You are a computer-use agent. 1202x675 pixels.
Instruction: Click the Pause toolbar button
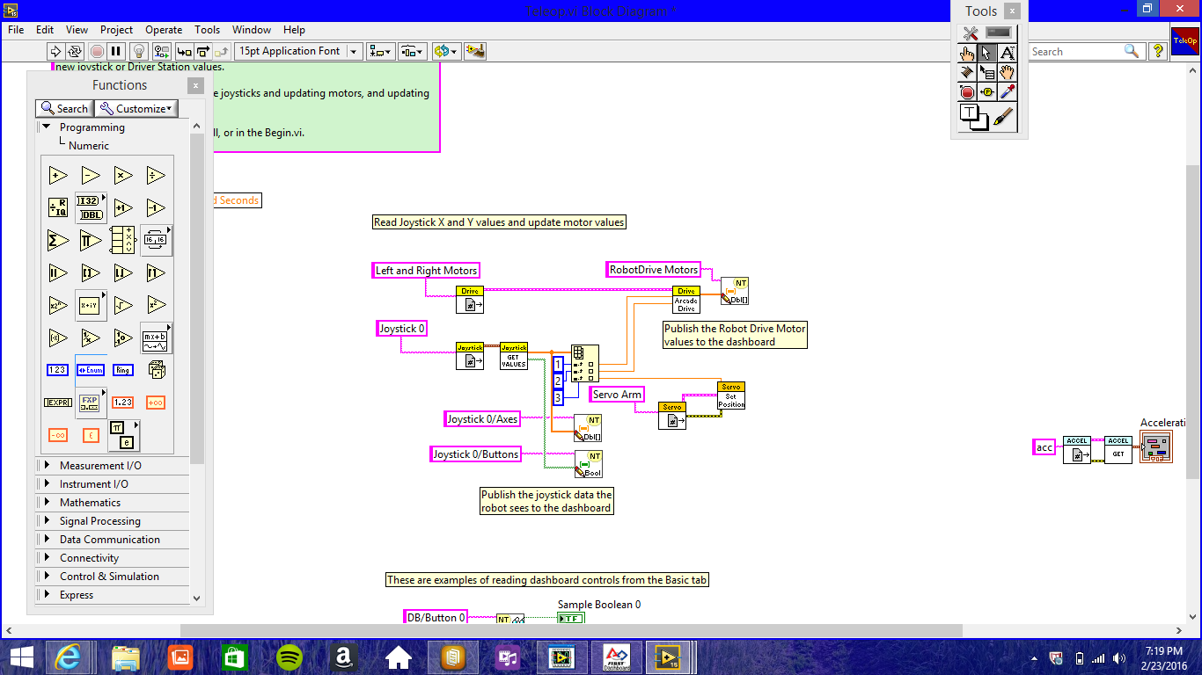pyautogui.click(x=116, y=51)
